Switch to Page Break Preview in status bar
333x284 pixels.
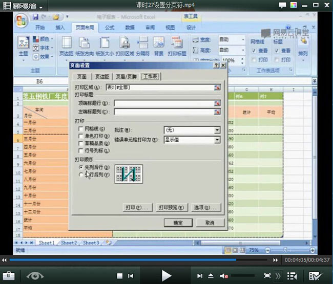[242, 250]
